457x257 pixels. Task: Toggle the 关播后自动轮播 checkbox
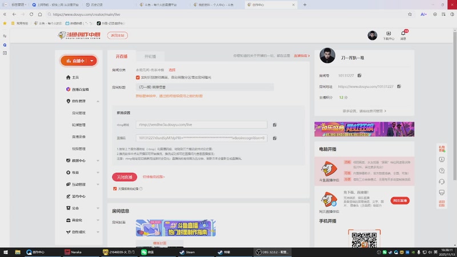[115, 188]
